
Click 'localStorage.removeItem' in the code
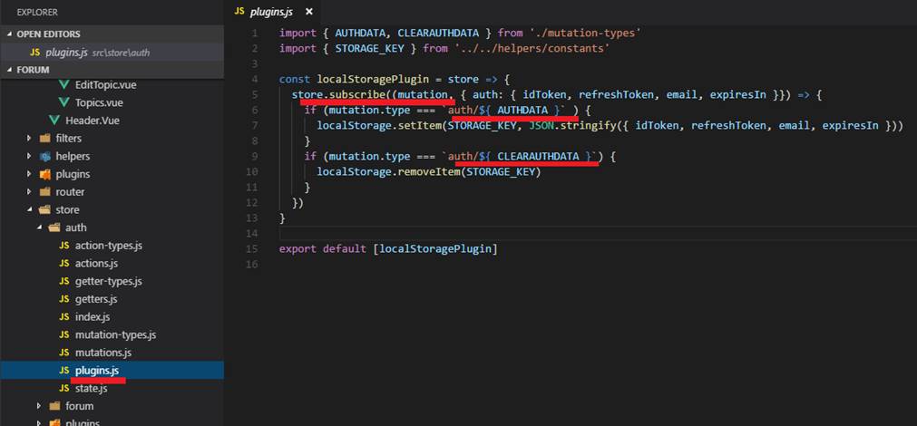tap(387, 172)
